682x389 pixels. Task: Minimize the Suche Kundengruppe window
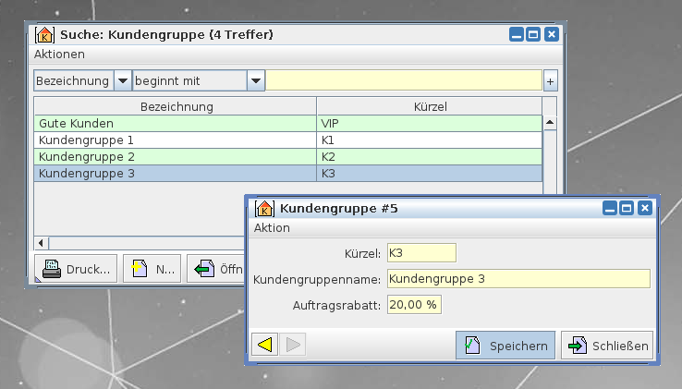(516, 35)
